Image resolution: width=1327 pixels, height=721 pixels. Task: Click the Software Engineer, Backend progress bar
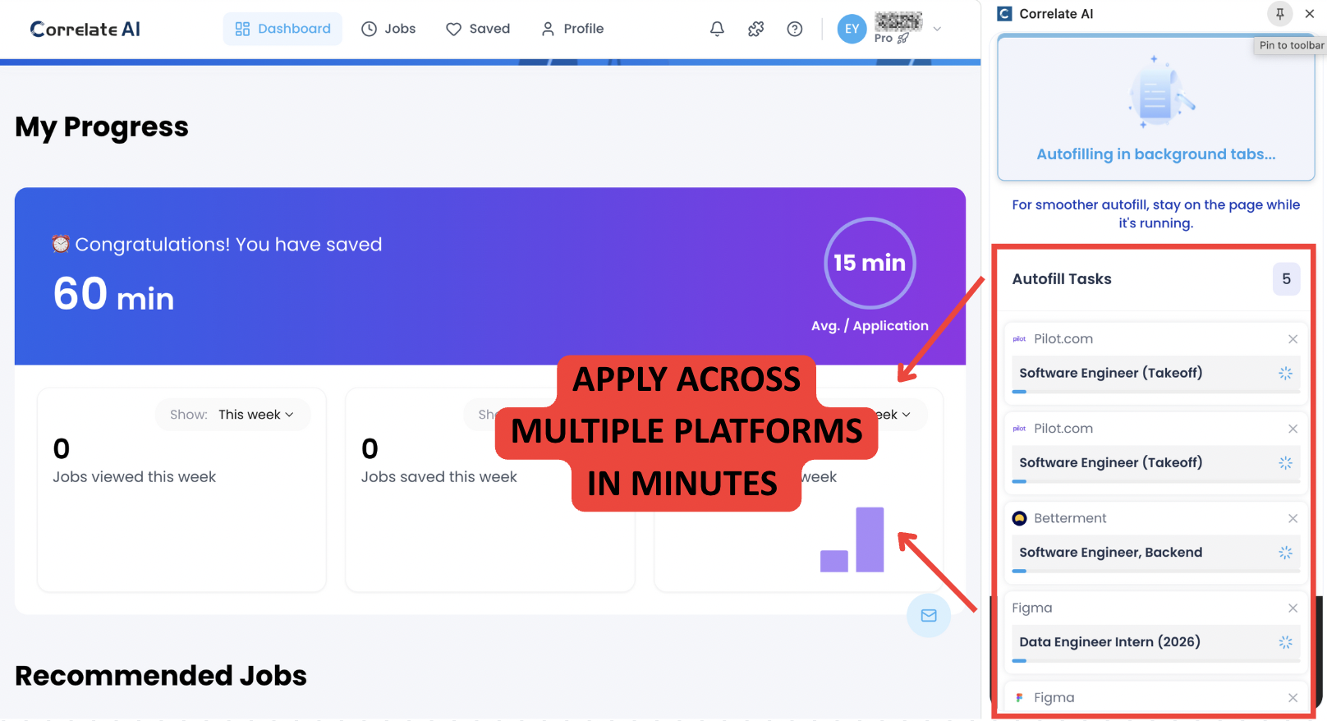pyautogui.click(x=1155, y=571)
